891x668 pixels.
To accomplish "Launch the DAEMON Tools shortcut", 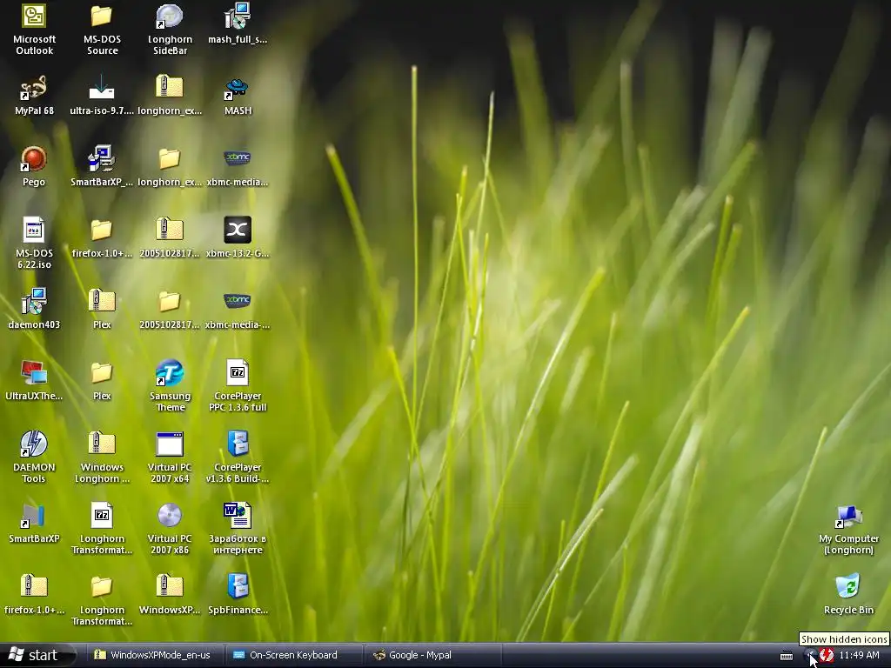I will click(34, 458).
